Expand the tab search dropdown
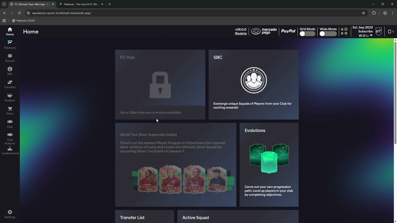Screen dimensions: 397x223 point(4,4)
